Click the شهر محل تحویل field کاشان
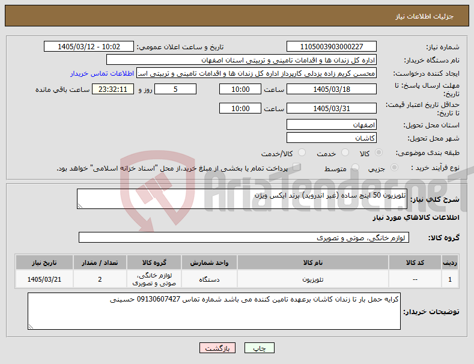Viewport: 474px width, 364px height. 332,138
